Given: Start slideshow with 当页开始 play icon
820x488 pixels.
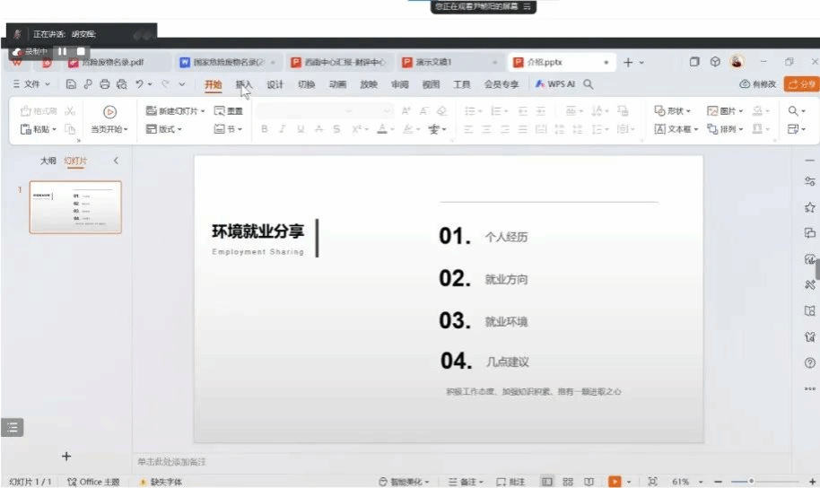Looking at the screenshot, I should pos(109,112).
